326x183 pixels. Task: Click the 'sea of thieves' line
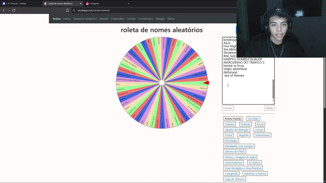coord(234,75)
